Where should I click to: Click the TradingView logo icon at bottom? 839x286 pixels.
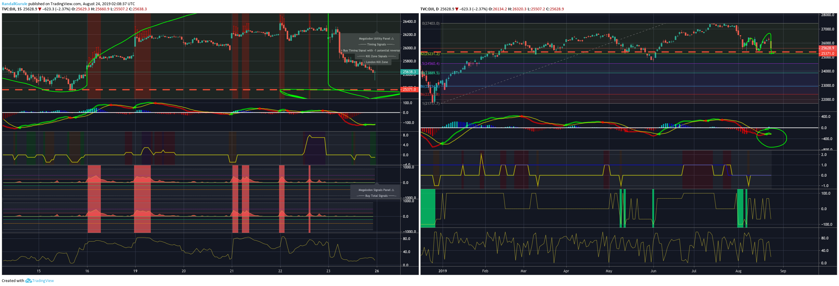[28, 281]
